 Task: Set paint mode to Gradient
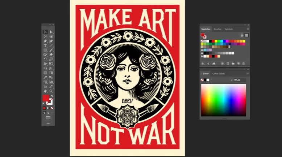tap(48, 108)
